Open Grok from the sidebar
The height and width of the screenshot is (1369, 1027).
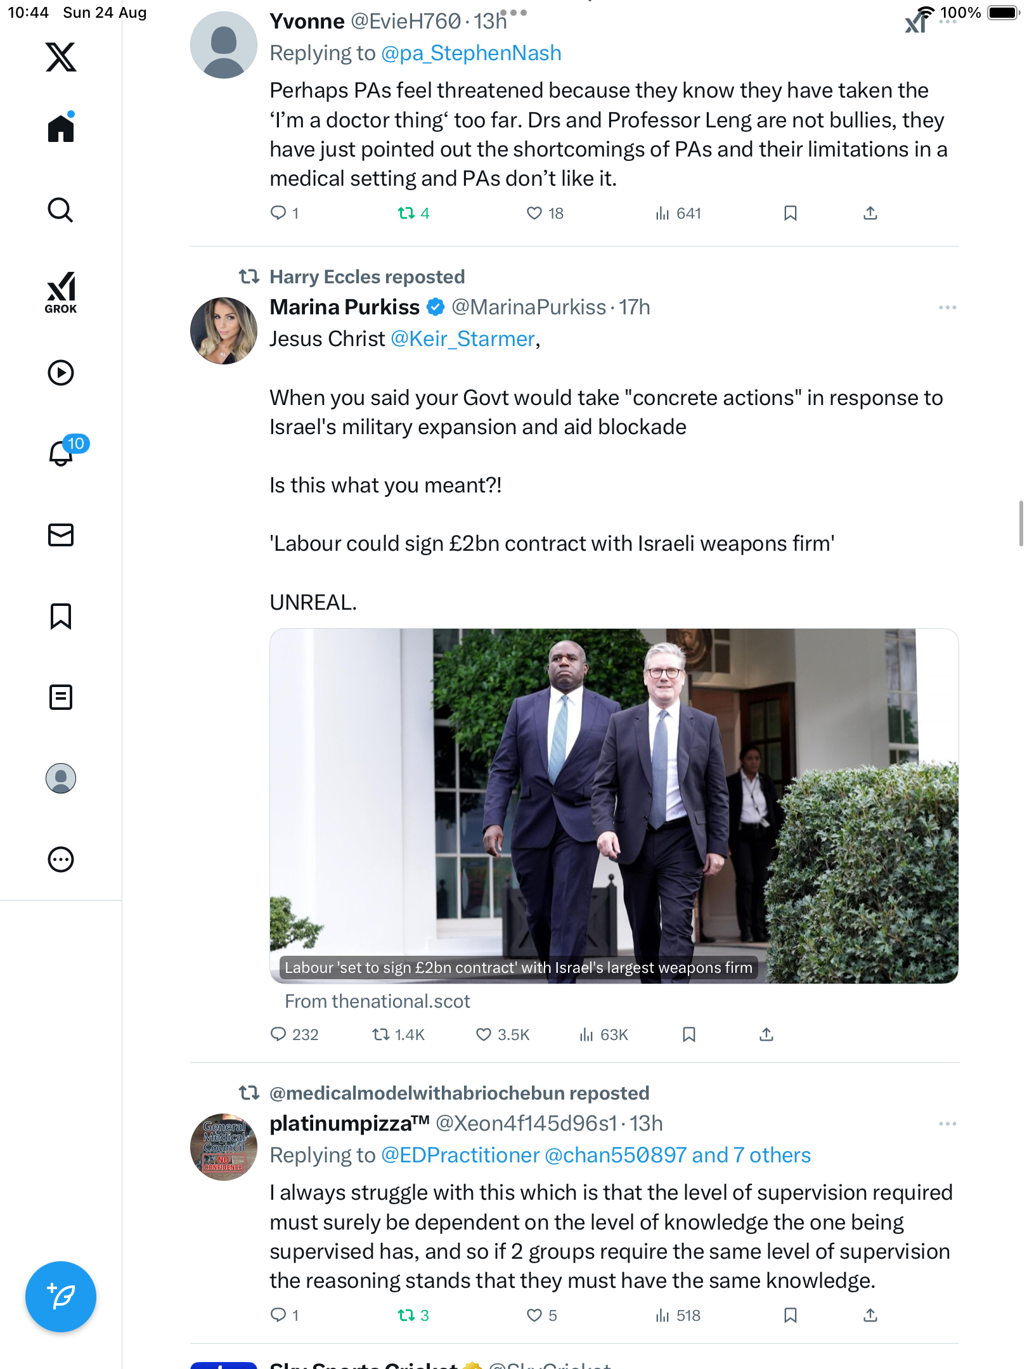point(61,293)
